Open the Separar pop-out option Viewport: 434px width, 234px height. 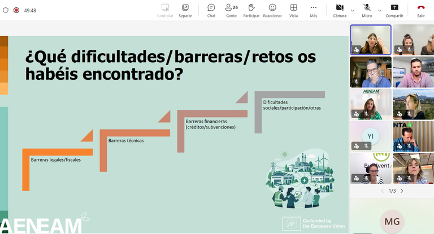[185, 11]
